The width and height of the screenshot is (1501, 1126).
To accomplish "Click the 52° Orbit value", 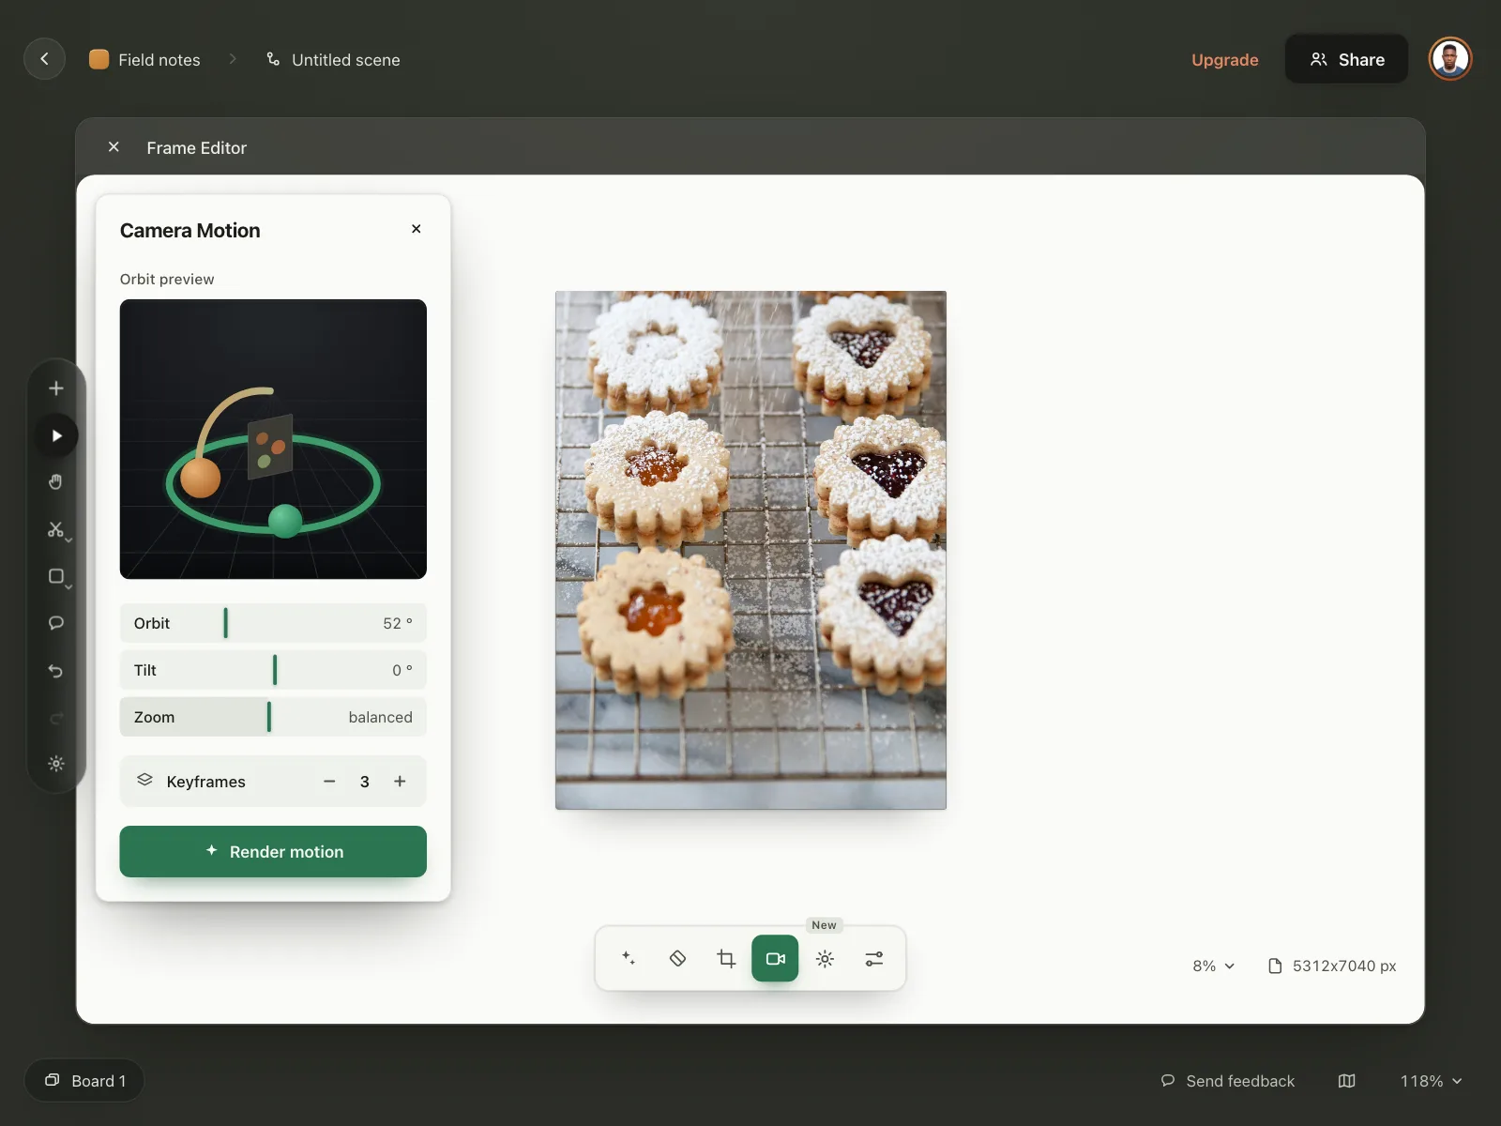I will 398,623.
